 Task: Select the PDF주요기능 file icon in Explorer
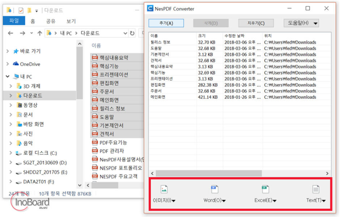pyautogui.click(x=95, y=142)
